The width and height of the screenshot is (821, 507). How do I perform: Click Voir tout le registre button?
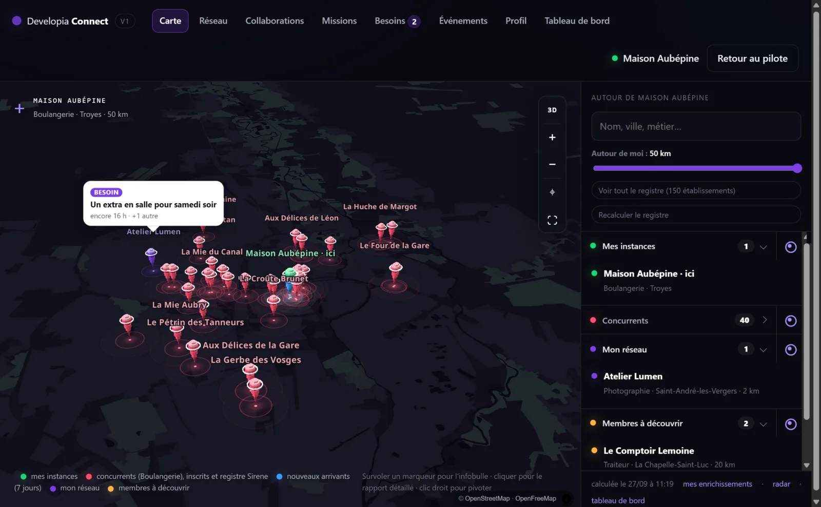pyautogui.click(x=696, y=190)
